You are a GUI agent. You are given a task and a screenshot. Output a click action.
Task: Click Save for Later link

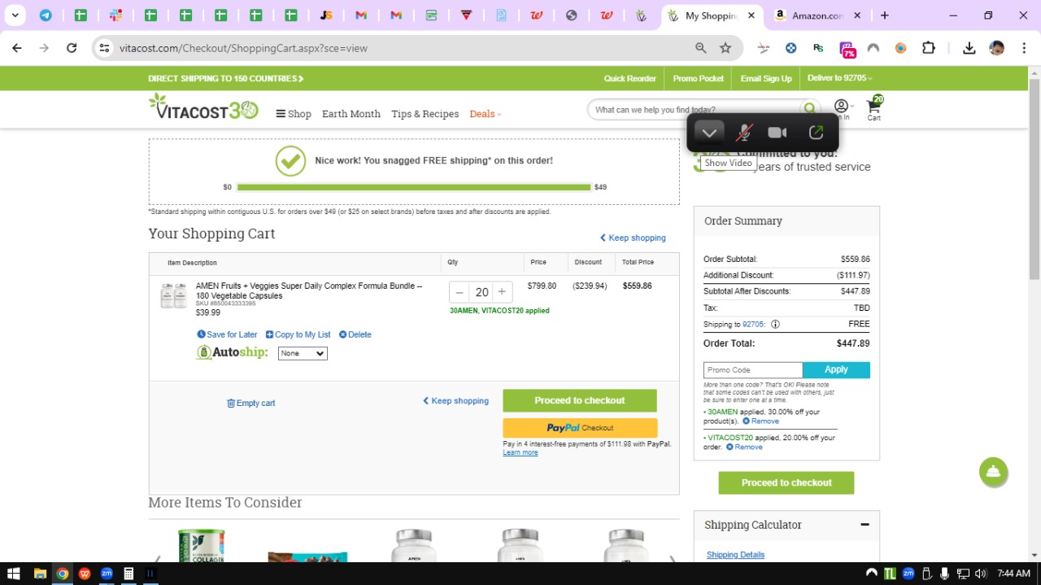pos(227,334)
